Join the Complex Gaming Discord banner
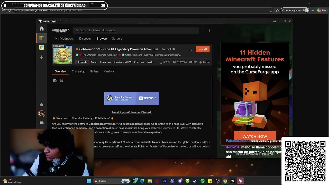This screenshot has height=185, width=329. point(132,98)
